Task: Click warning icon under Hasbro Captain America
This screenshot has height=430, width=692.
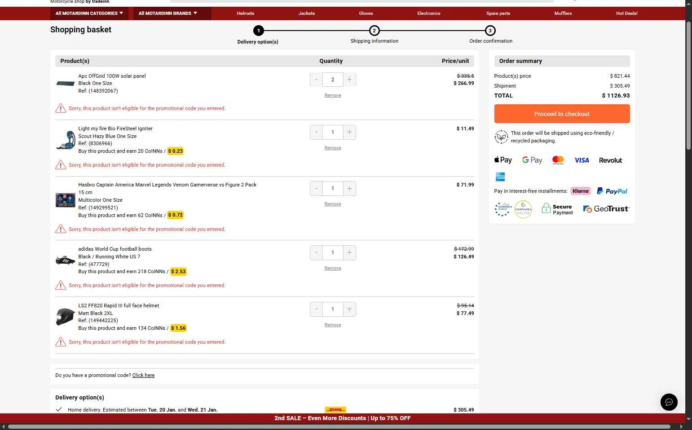Action: (x=61, y=229)
